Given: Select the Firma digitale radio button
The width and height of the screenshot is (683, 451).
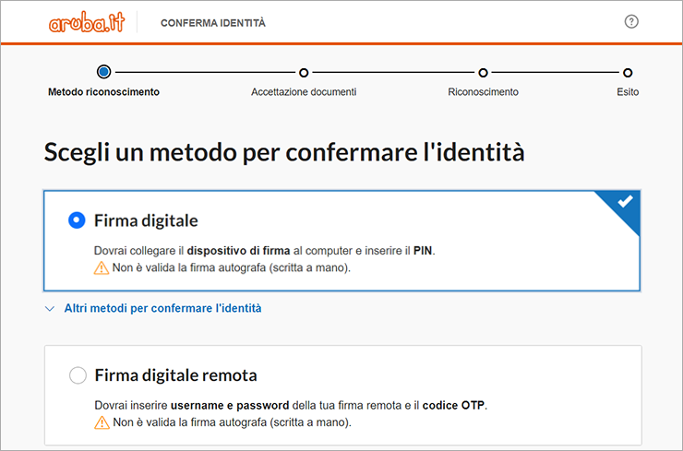Looking at the screenshot, I should click(77, 220).
